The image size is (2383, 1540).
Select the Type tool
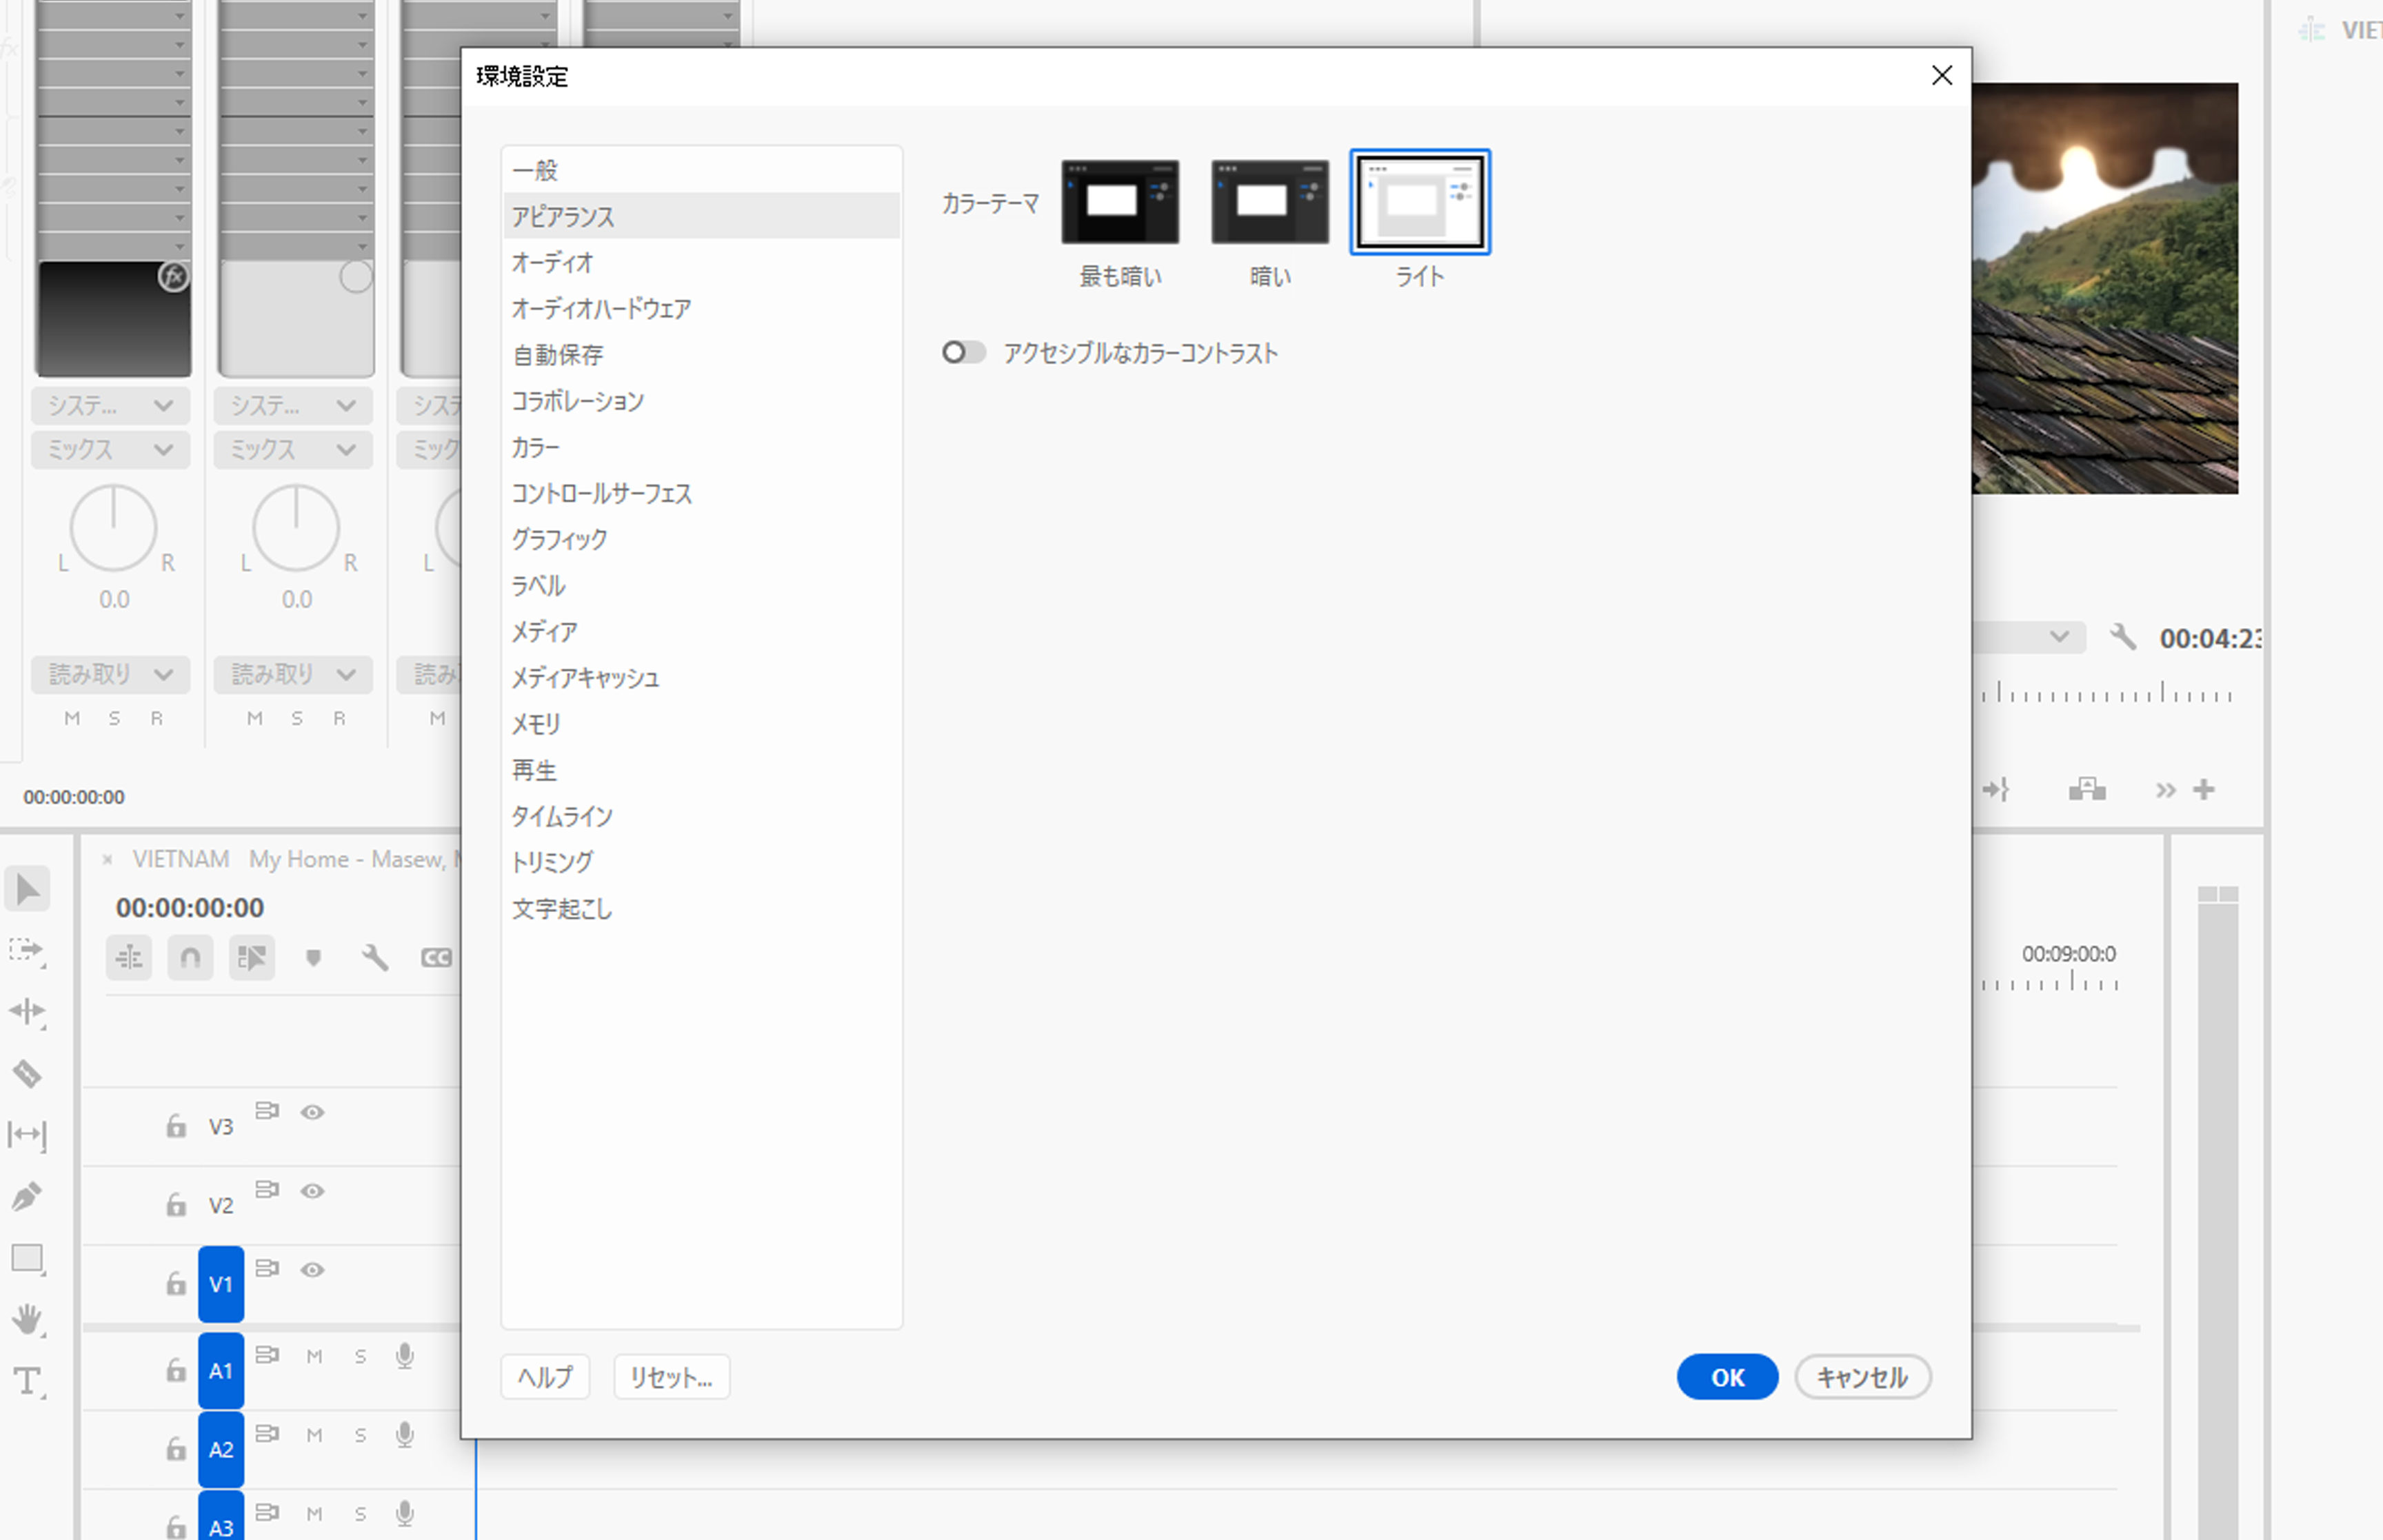pyautogui.click(x=27, y=1382)
